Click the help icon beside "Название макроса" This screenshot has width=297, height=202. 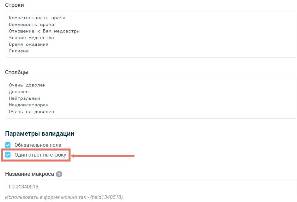pyautogui.click(x=59, y=174)
